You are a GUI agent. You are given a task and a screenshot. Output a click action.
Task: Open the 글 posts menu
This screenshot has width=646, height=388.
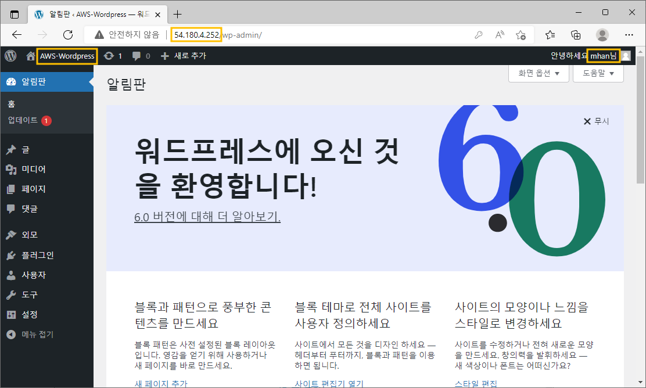click(46, 149)
